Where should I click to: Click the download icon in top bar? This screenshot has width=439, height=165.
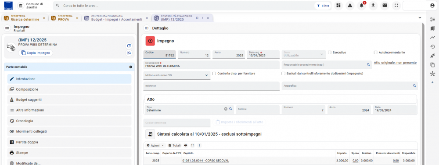(x=373, y=6)
